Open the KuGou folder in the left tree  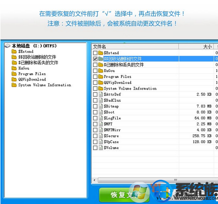24,68
